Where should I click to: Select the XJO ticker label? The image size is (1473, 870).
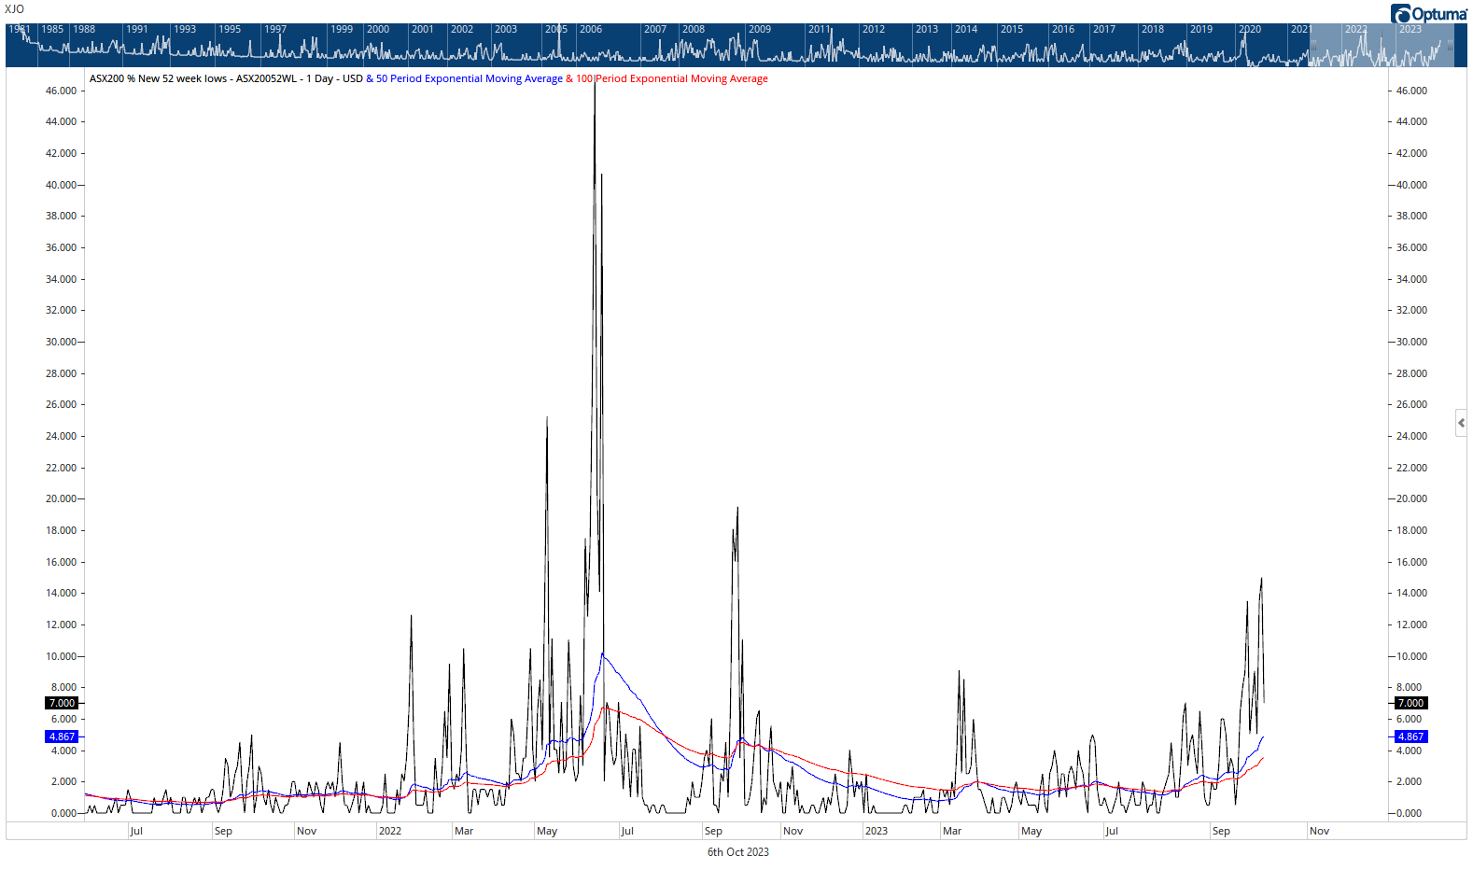click(15, 9)
